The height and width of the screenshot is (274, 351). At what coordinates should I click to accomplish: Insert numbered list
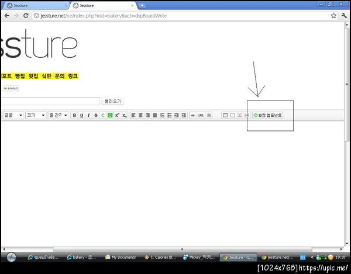point(162,115)
